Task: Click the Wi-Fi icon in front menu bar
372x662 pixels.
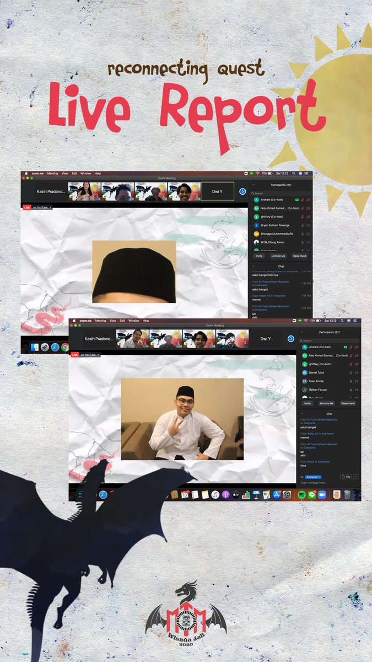Action: coord(305,321)
